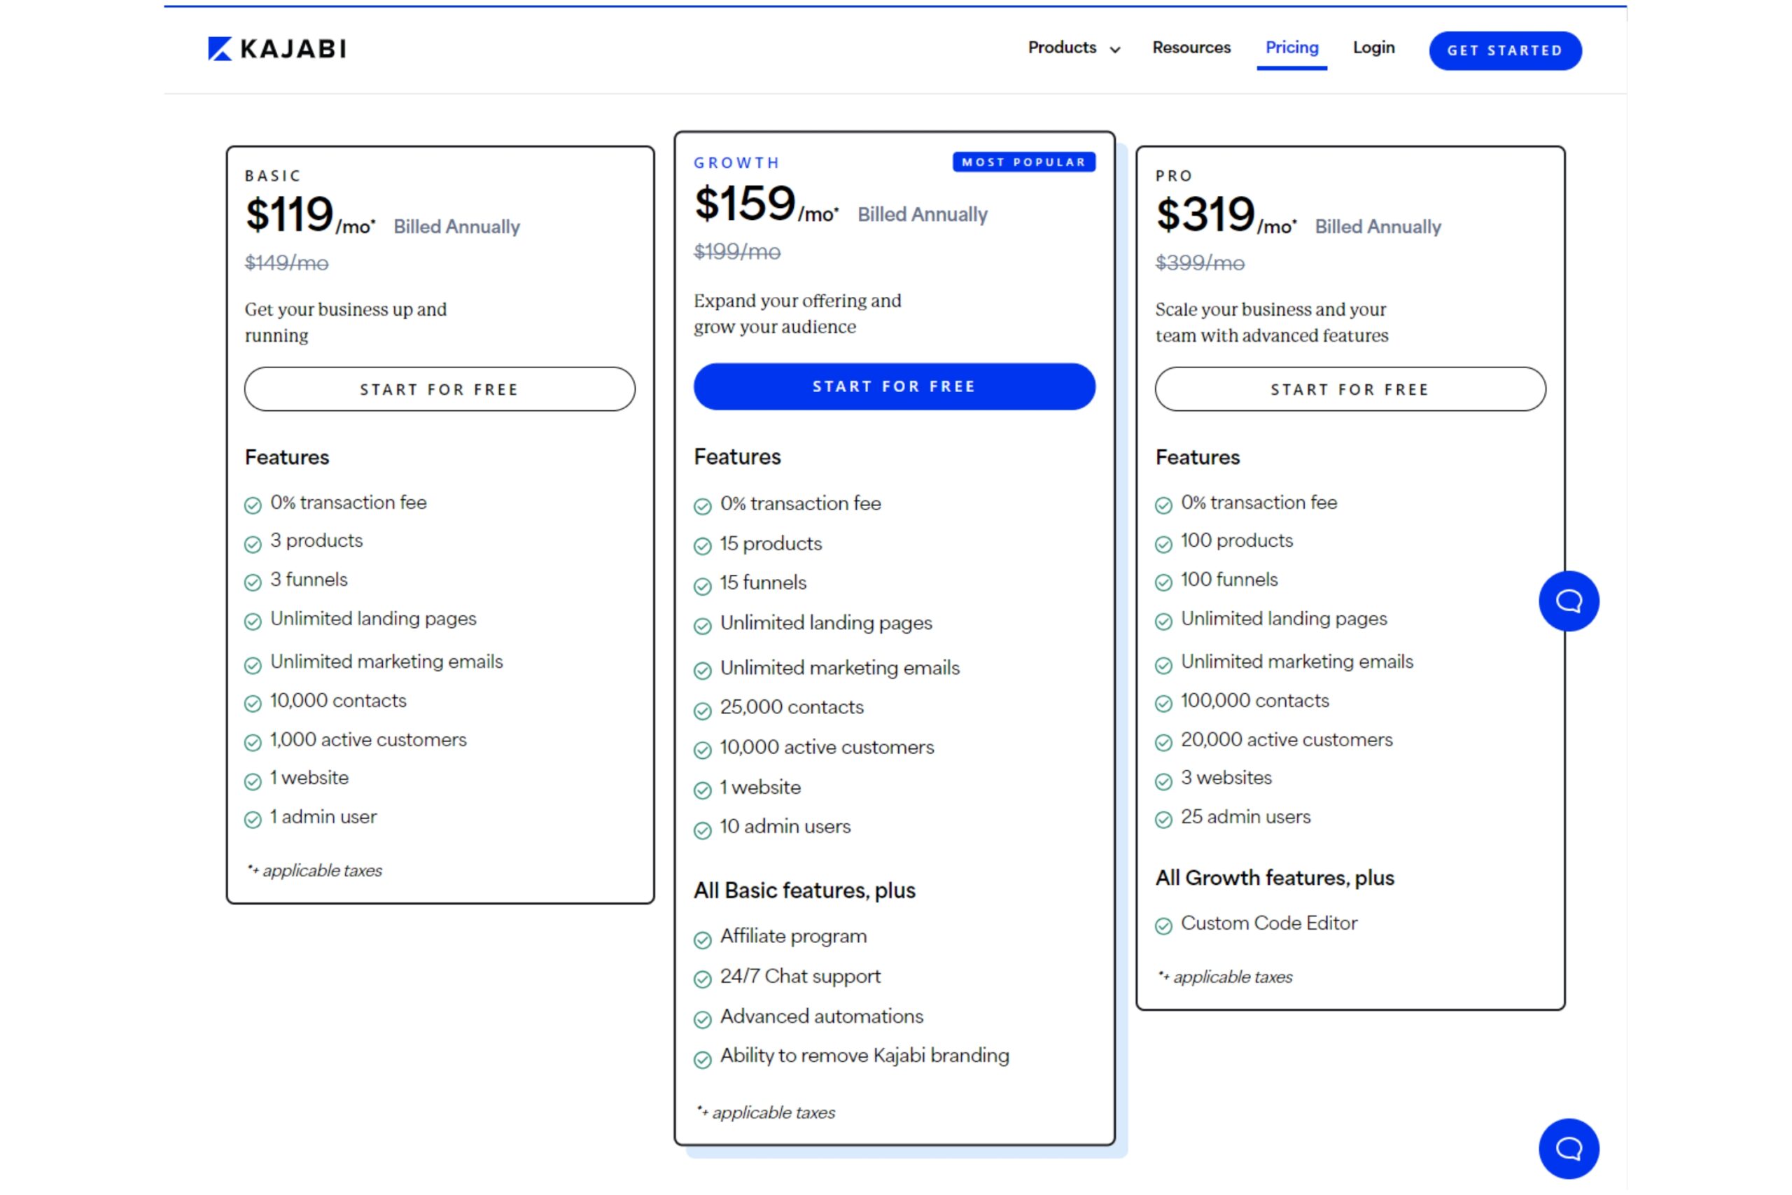Open the chat bubble beside the Pro card
The height and width of the screenshot is (1195, 1792).
click(1569, 601)
